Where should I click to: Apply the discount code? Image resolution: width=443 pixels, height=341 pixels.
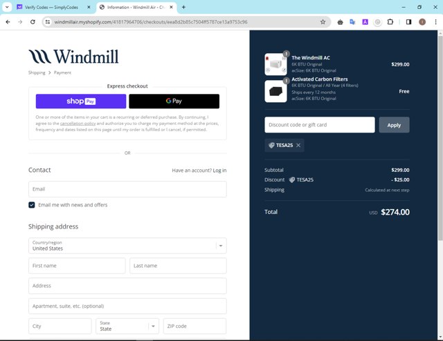tap(394, 125)
